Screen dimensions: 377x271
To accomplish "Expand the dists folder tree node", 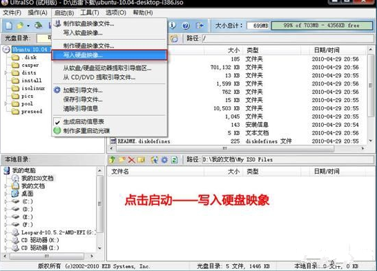I will point(6,72).
